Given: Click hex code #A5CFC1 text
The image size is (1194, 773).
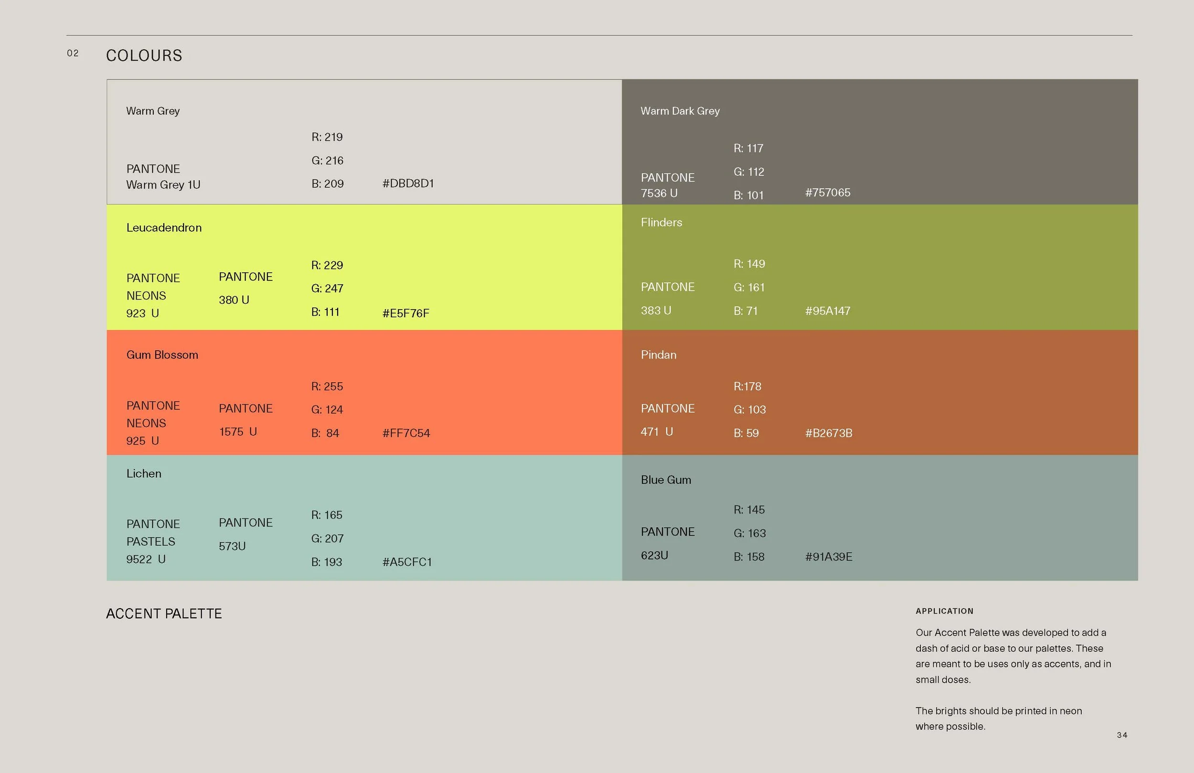Looking at the screenshot, I should [x=407, y=562].
